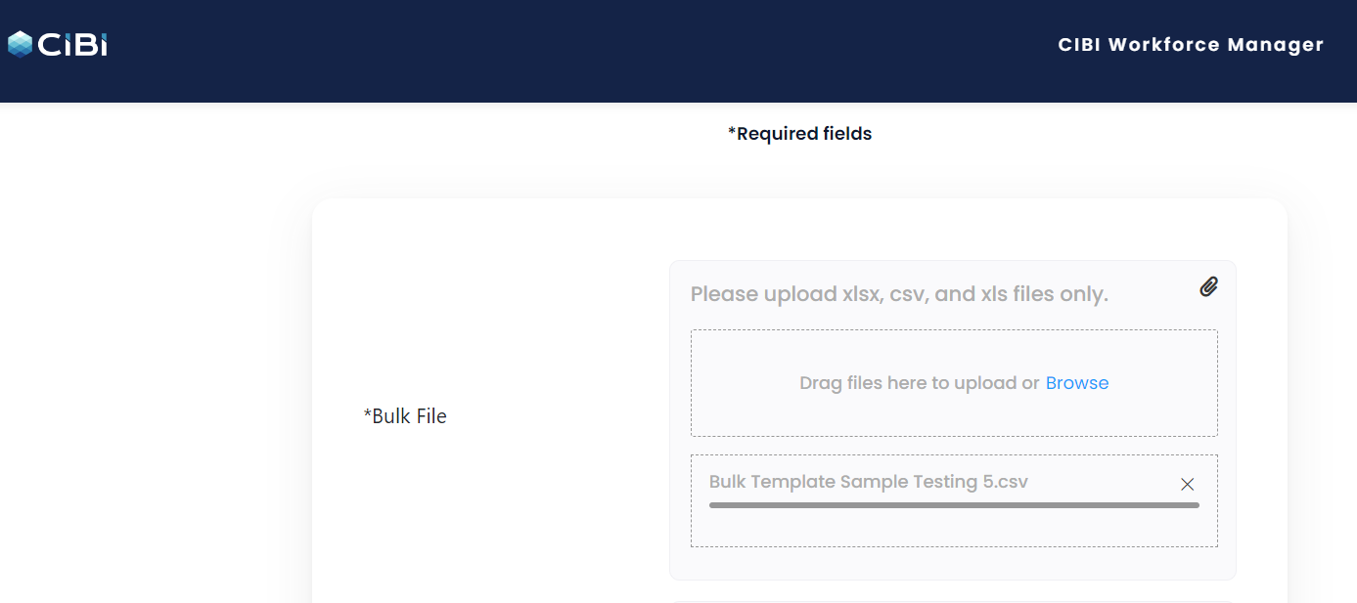Click the upload progress bar
The width and height of the screenshot is (1357, 603).
coord(954,505)
